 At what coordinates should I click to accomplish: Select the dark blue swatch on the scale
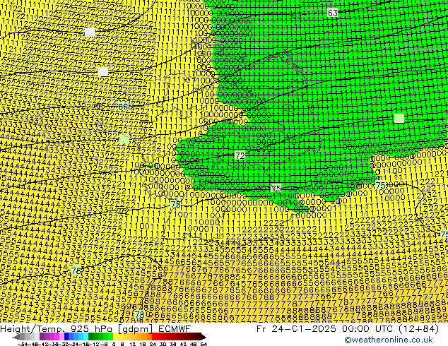pyautogui.click(x=66, y=337)
